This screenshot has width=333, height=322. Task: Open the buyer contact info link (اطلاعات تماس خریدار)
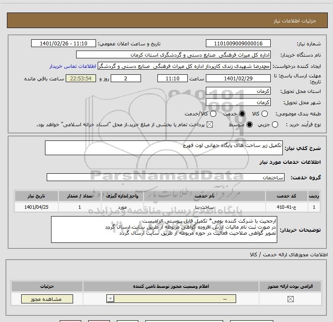(x=73, y=66)
